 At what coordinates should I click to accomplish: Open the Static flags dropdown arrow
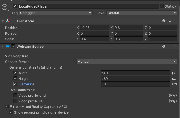pos(176,6)
